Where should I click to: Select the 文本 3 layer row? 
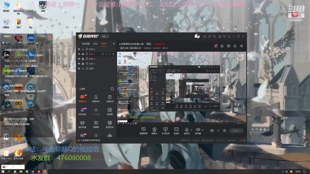(x=96, y=59)
